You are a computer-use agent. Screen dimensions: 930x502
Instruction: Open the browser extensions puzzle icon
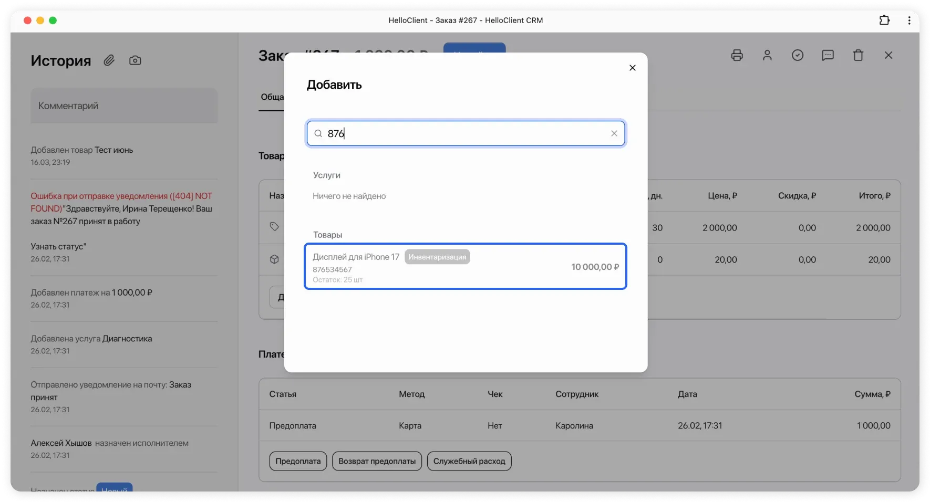(884, 20)
